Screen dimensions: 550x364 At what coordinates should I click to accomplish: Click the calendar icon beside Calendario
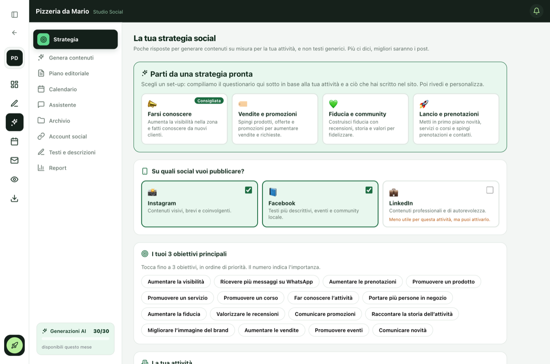(x=41, y=89)
